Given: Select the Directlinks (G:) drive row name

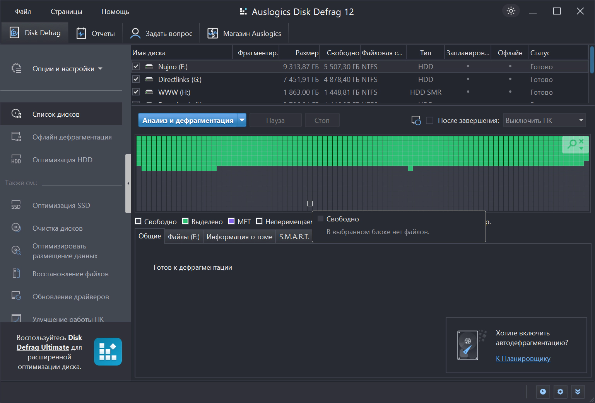Looking at the screenshot, I should 180,79.
